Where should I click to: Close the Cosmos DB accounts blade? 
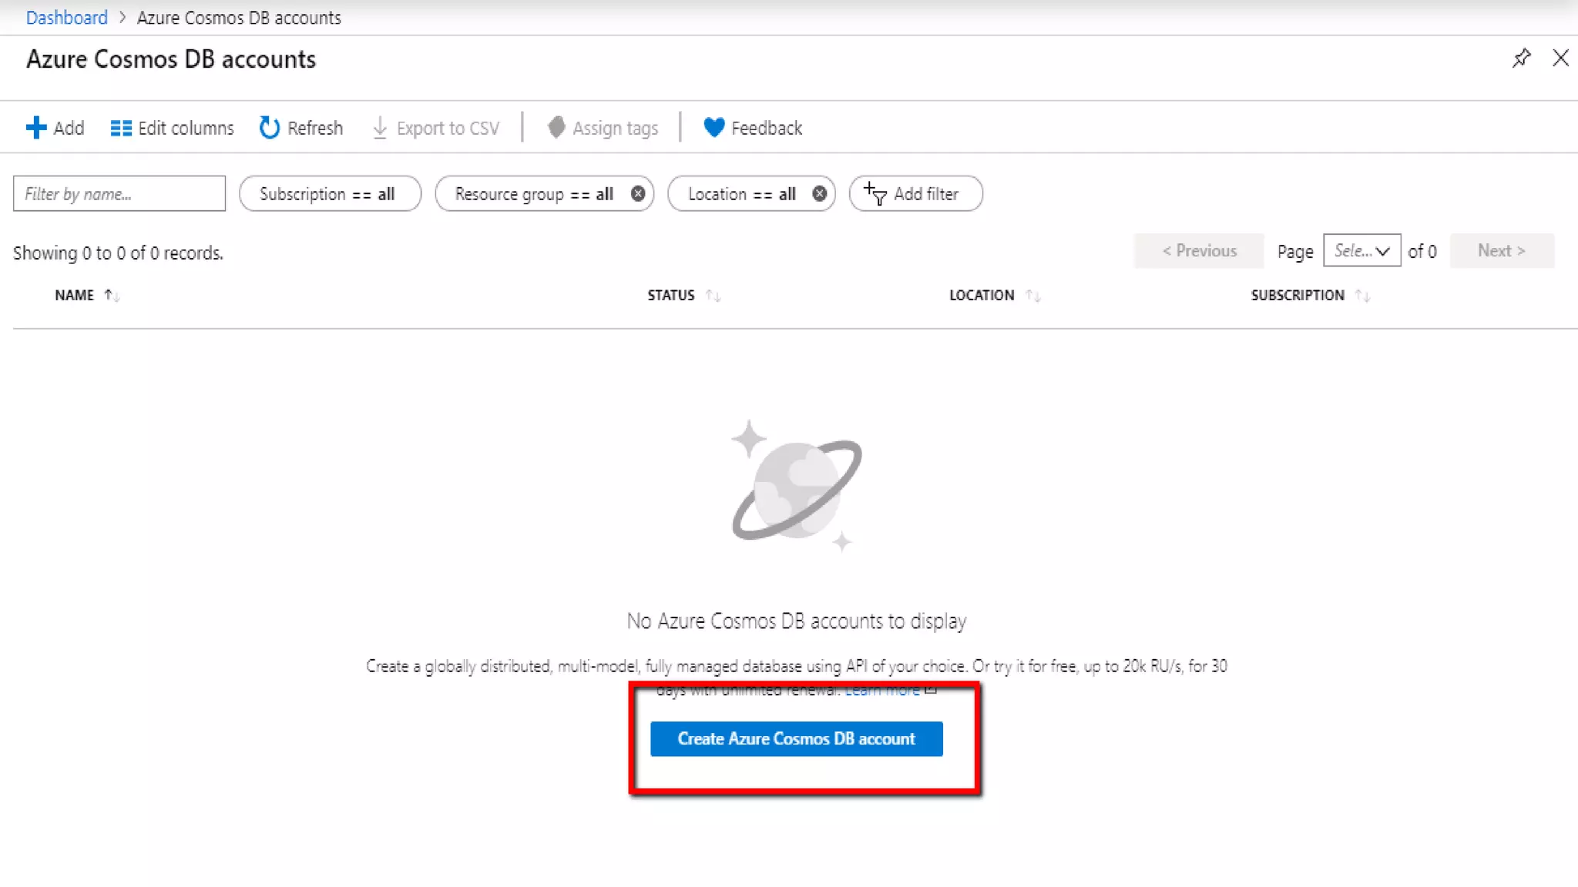tap(1560, 59)
